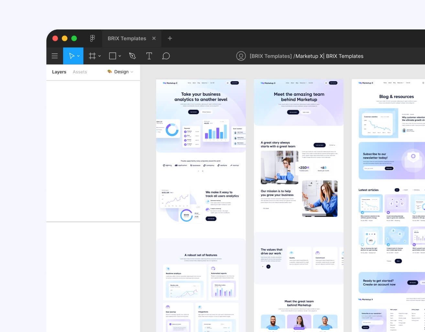Select the Rectangle shape tool
425x332 pixels.
[x=112, y=56]
